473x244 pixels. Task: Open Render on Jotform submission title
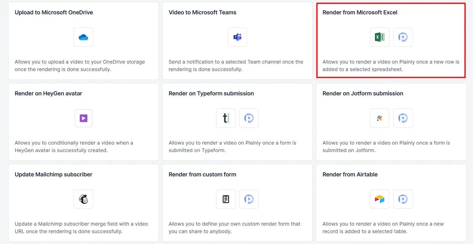tap(363, 93)
